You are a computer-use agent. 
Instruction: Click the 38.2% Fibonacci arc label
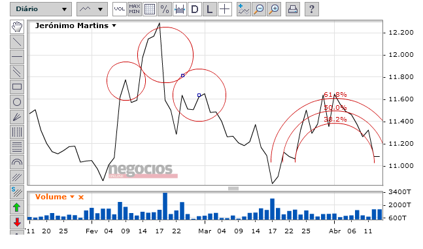(335, 120)
